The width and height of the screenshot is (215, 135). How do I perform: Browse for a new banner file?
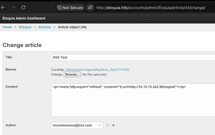click(72, 74)
